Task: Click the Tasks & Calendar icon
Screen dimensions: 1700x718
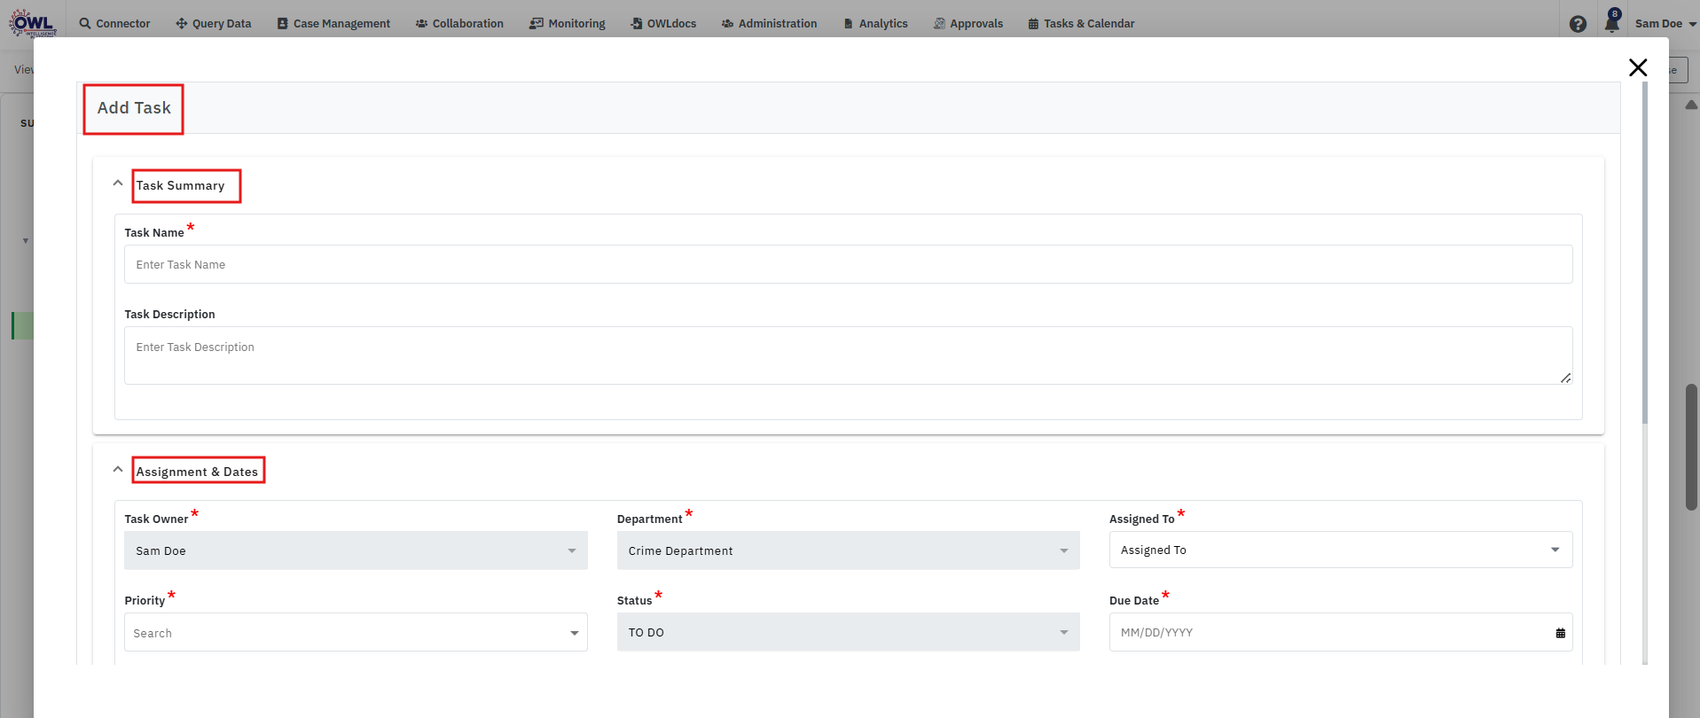Action: [1033, 23]
